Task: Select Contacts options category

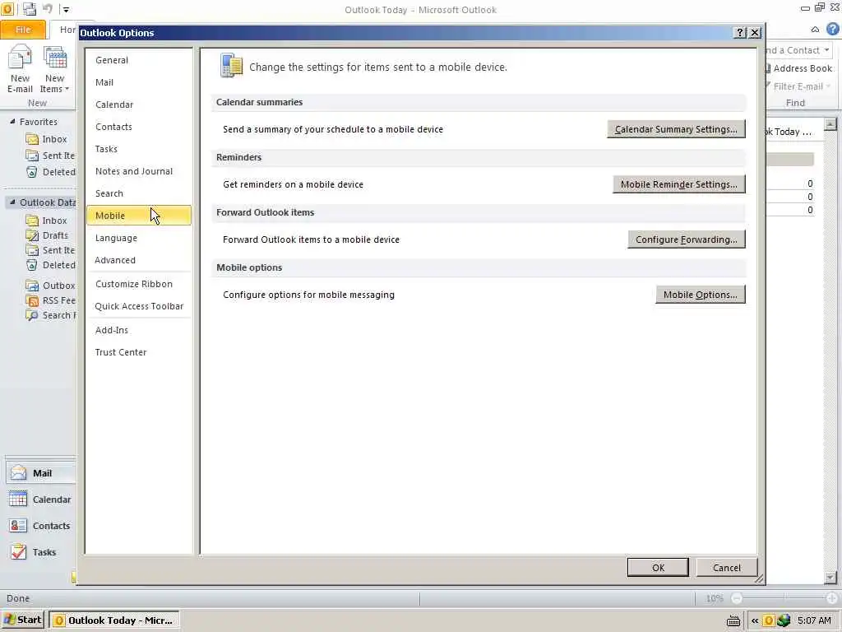Action: coord(138,127)
